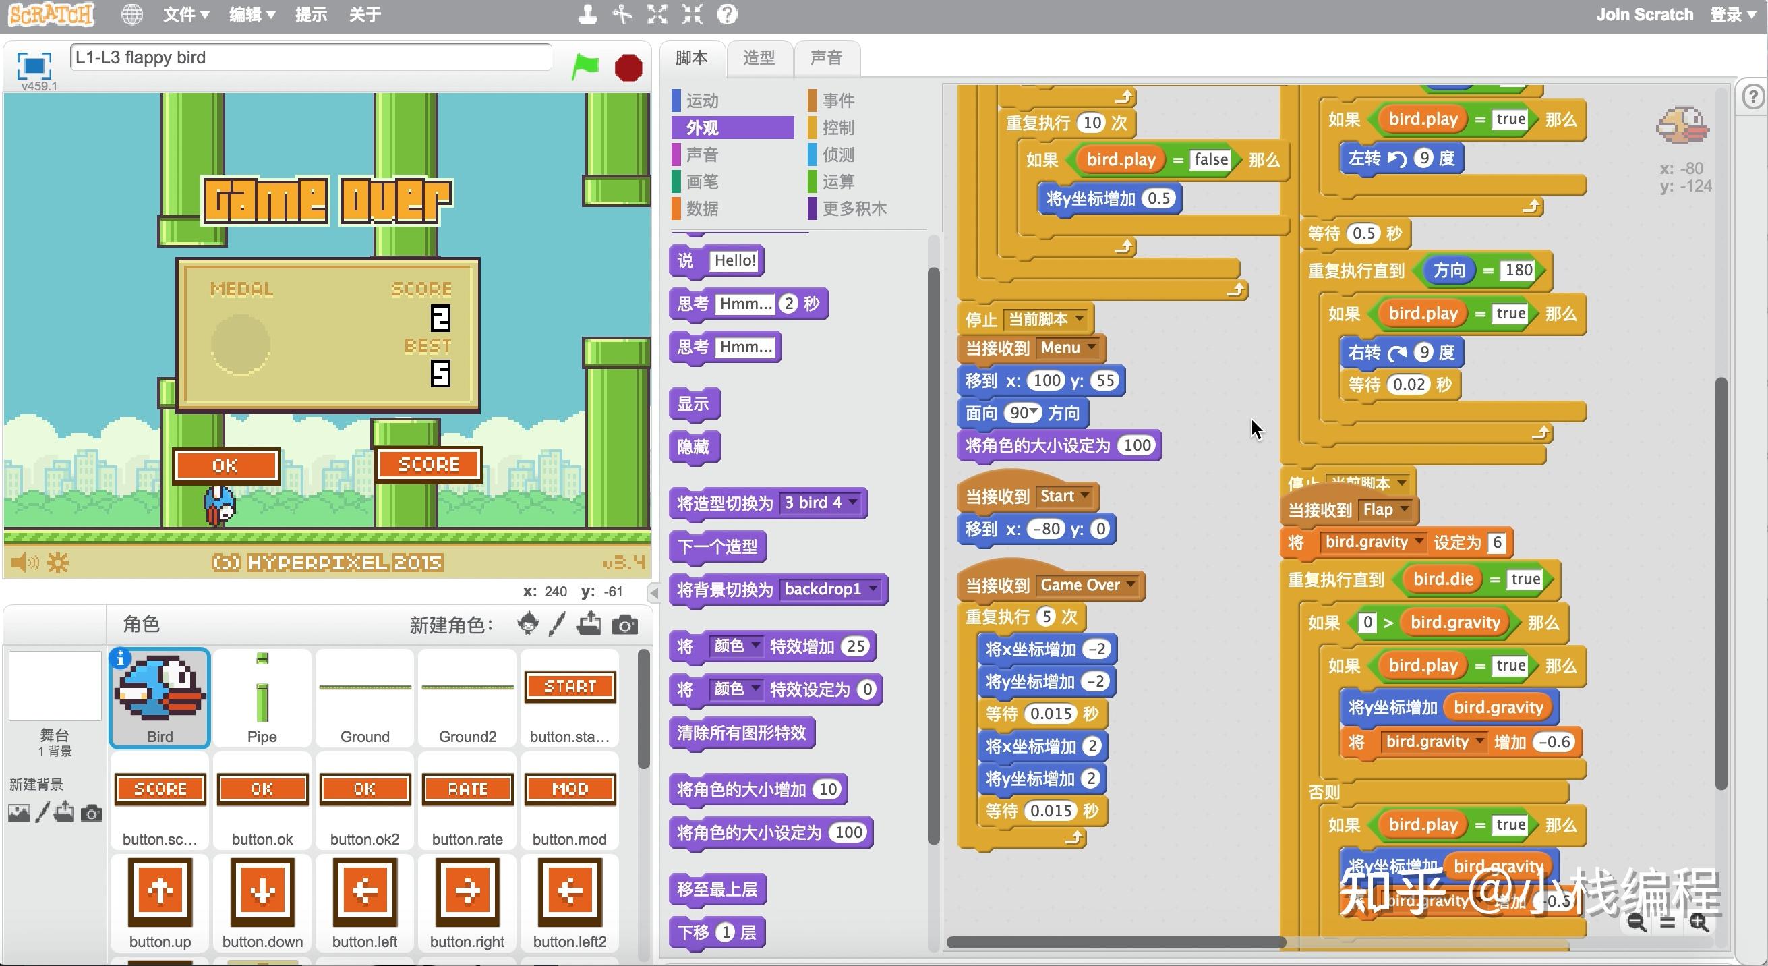Select the shrink sprite tool
Image resolution: width=1768 pixels, height=966 pixels.
pos(692,14)
